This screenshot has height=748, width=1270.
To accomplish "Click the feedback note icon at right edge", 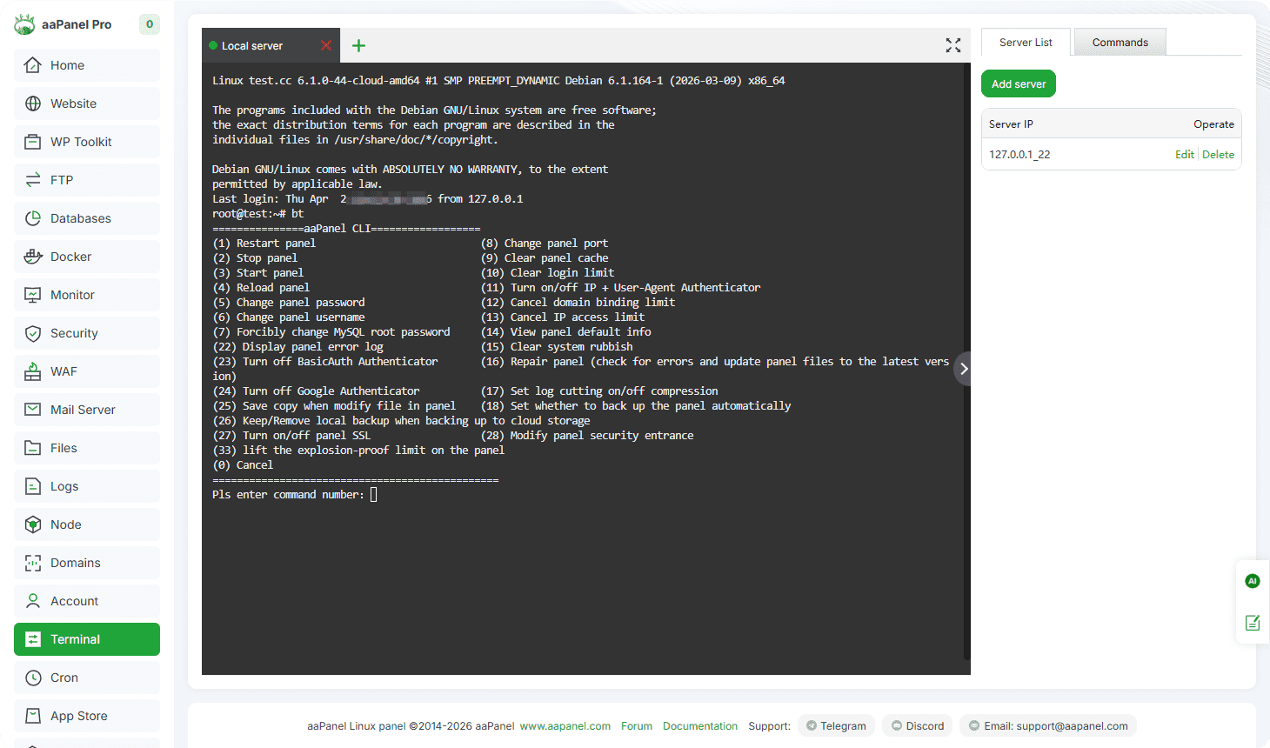I will [1252, 623].
